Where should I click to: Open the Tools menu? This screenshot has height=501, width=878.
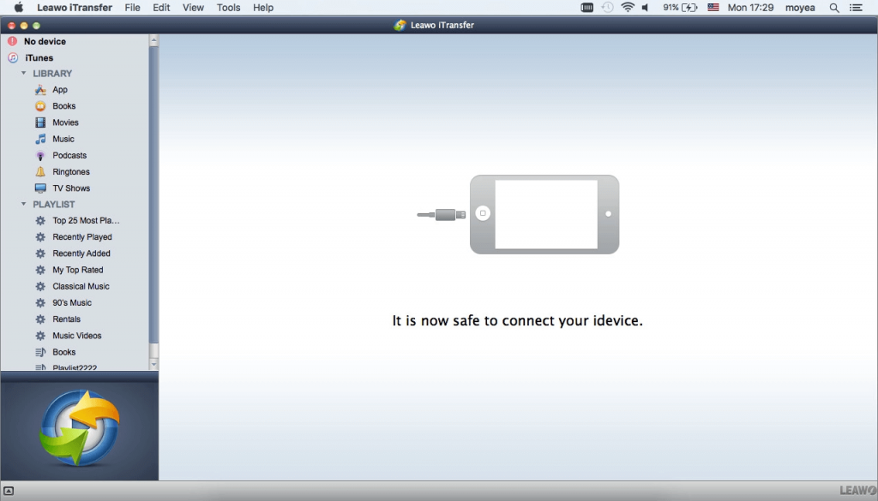(x=228, y=8)
